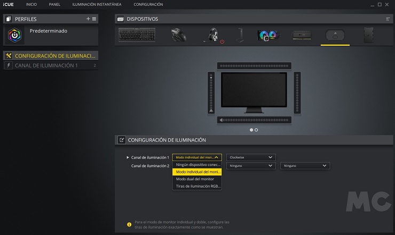Select the Predeterminado profile
395x235 pixels.
[x=49, y=31]
